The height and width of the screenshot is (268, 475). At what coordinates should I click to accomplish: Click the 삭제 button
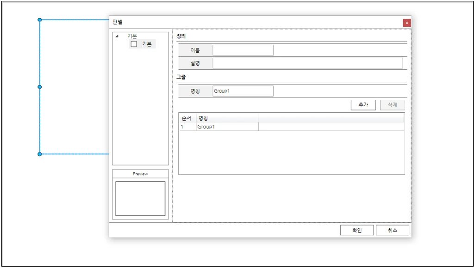click(x=392, y=105)
